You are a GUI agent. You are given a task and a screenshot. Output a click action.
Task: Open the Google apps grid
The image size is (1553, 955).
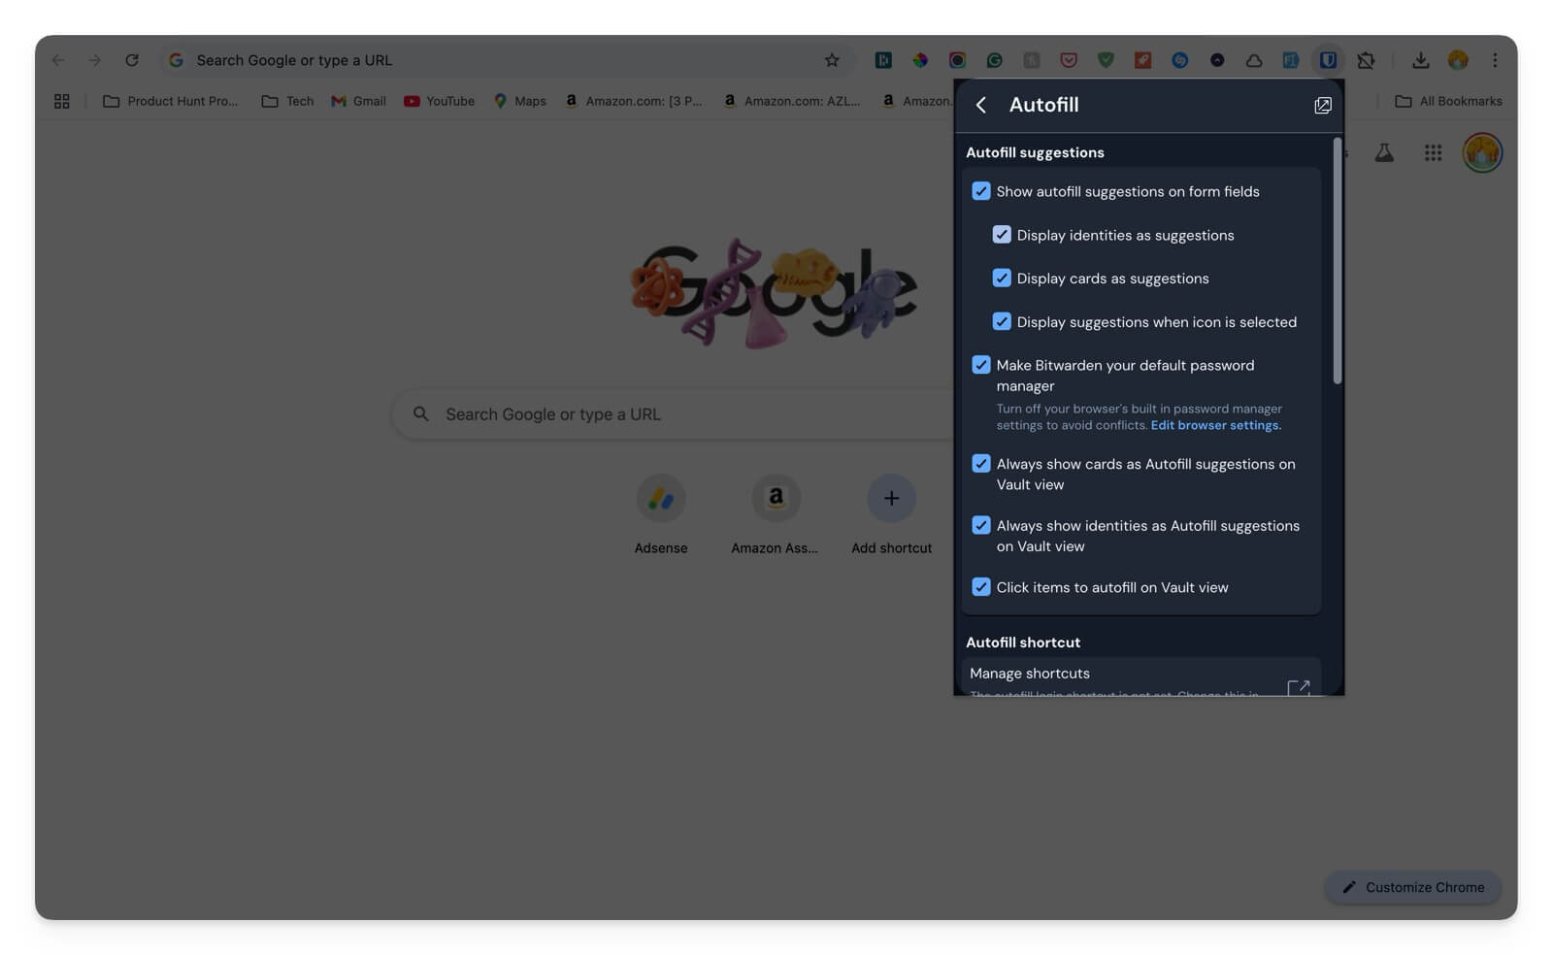[x=1433, y=152]
